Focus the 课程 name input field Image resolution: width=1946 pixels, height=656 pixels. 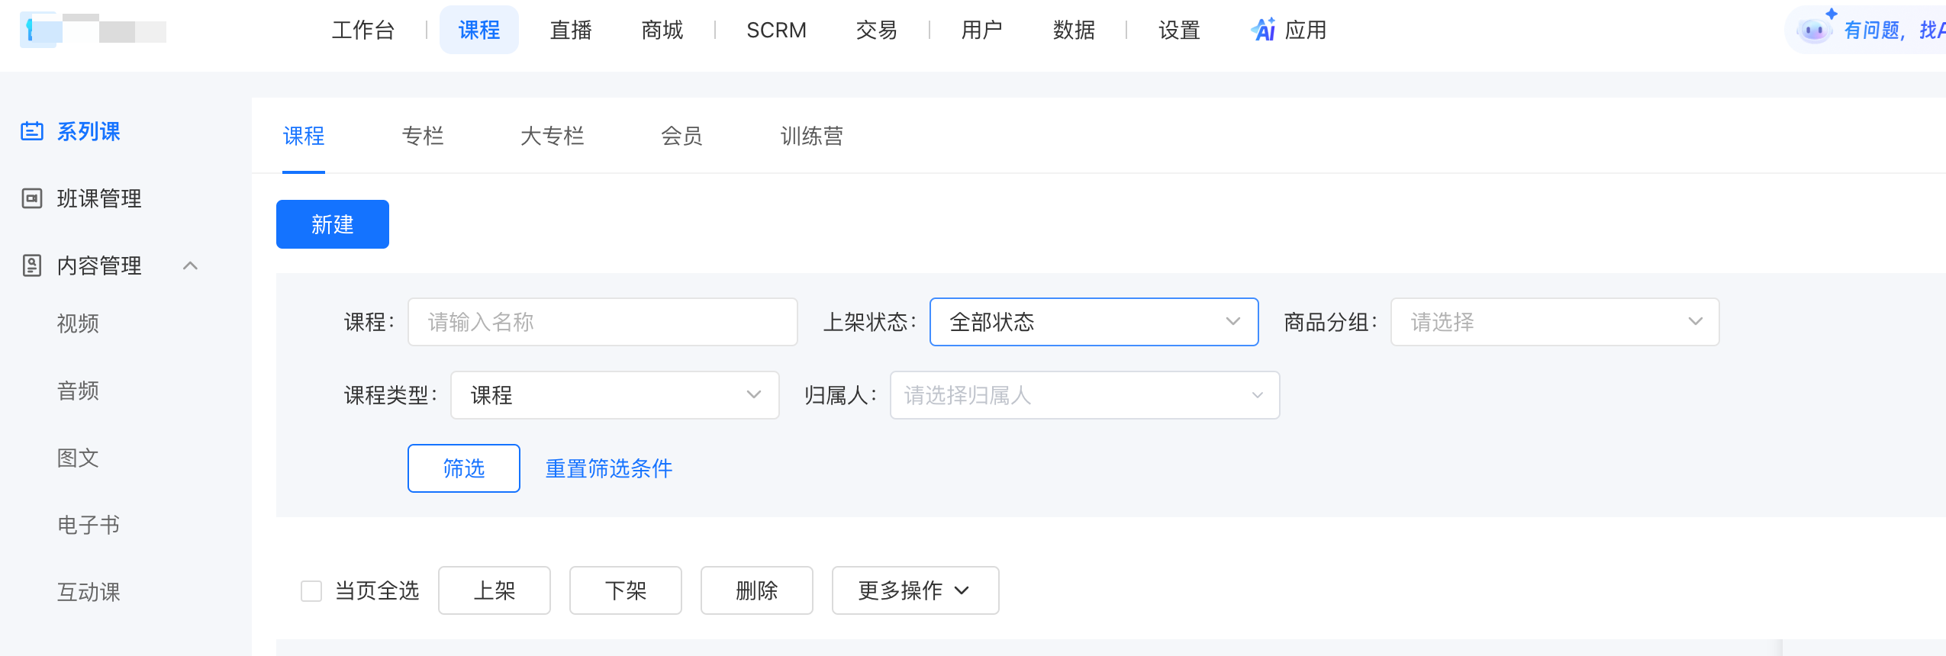pos(603,322)
